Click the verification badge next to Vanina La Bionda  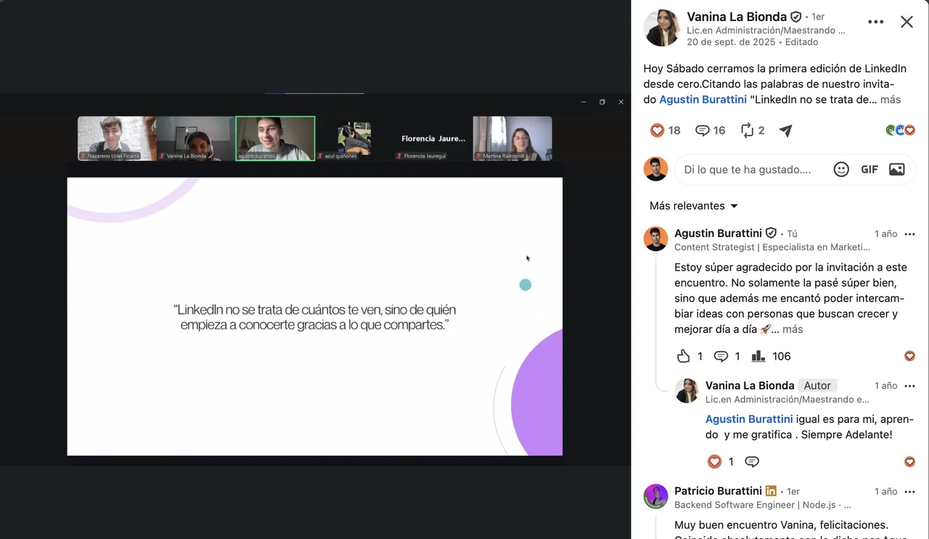pos(796,17)
